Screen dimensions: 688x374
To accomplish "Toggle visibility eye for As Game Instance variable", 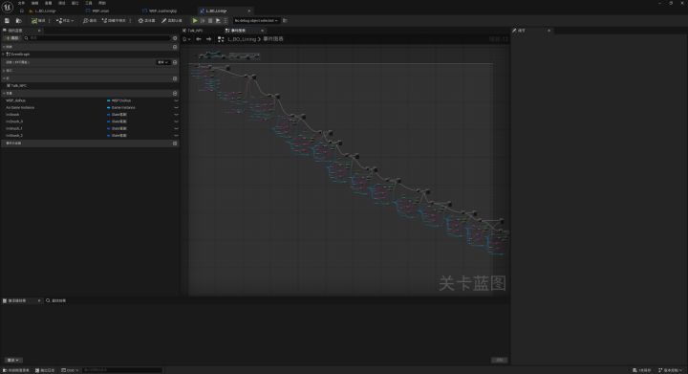I will point(176,107).
